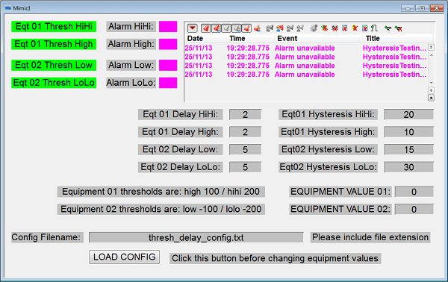448x282 pixels.
Task: Toggle the fifth red bell filter button
Action: (246, 28)
